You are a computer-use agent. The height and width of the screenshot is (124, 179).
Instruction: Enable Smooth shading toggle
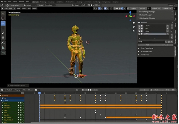(133, 8)
